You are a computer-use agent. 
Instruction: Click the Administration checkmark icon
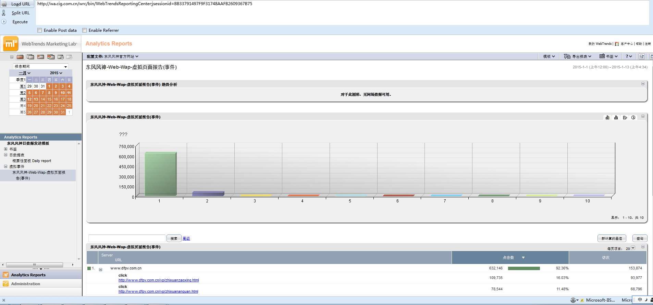[x=5, y=283]
